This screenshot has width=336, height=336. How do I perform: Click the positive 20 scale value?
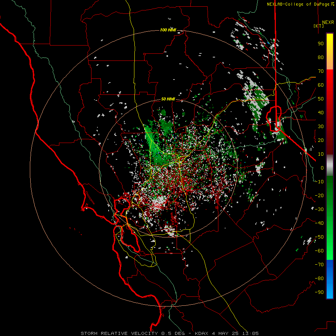[321, 140]
